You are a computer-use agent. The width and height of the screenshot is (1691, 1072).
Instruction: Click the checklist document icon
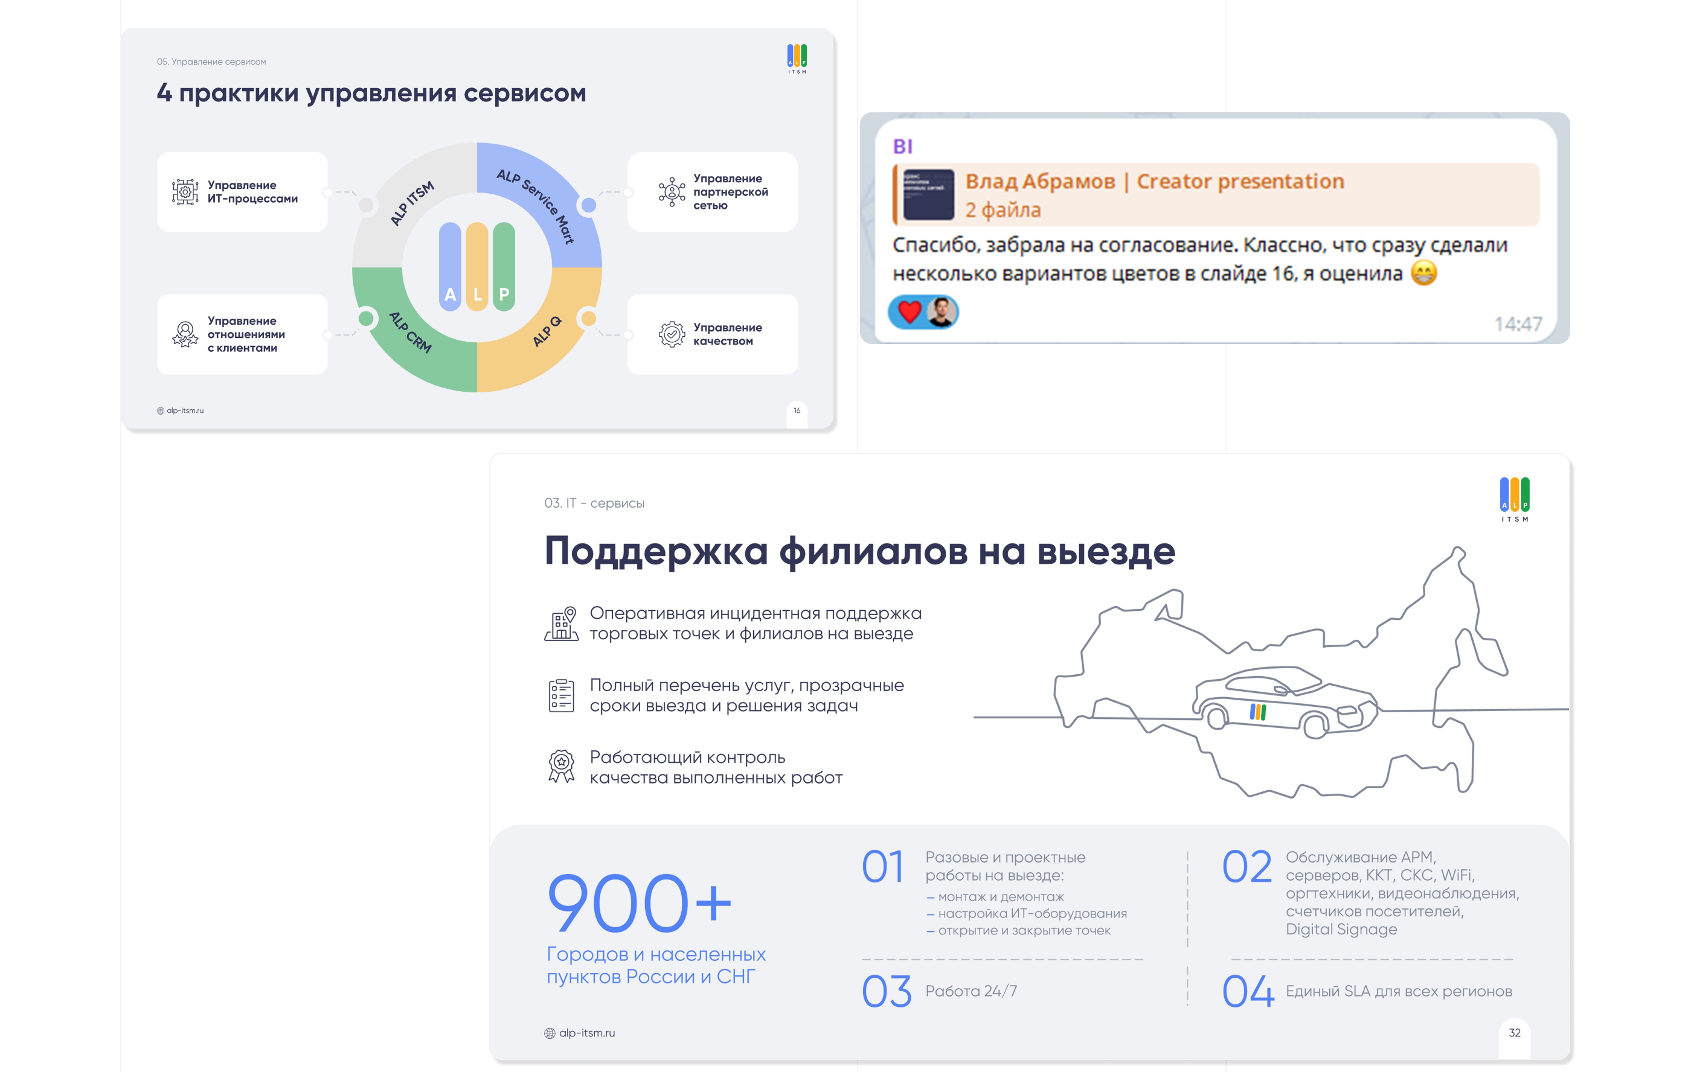[x=561, y=695]
